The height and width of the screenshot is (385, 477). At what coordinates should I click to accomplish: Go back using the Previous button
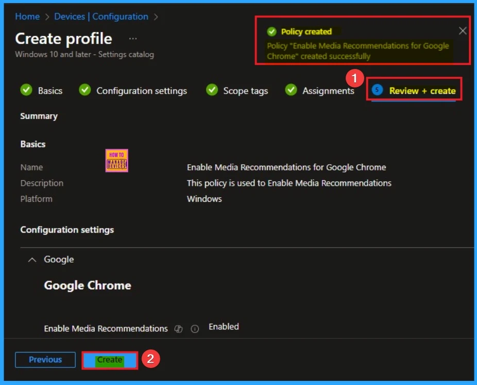pos(45,360)
